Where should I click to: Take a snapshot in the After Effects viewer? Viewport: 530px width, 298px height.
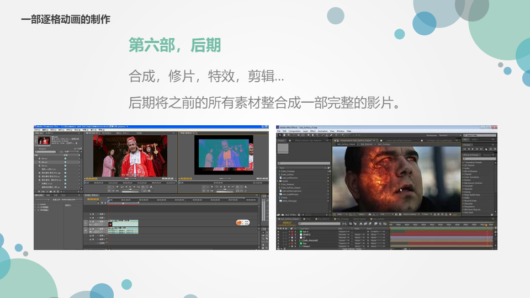[370, 214]
